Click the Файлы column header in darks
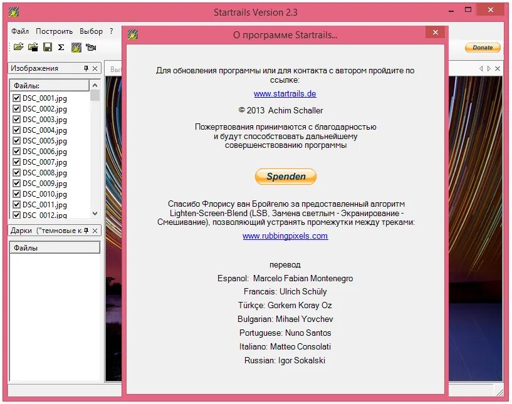 [x=55, y=247]
